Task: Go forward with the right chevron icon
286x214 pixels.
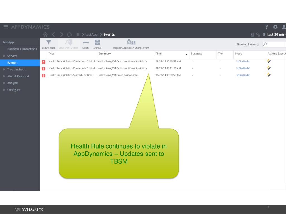Action: click(62, 34)
